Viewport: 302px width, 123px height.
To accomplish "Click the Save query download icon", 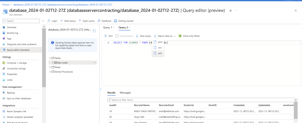I will click(137, 36).
